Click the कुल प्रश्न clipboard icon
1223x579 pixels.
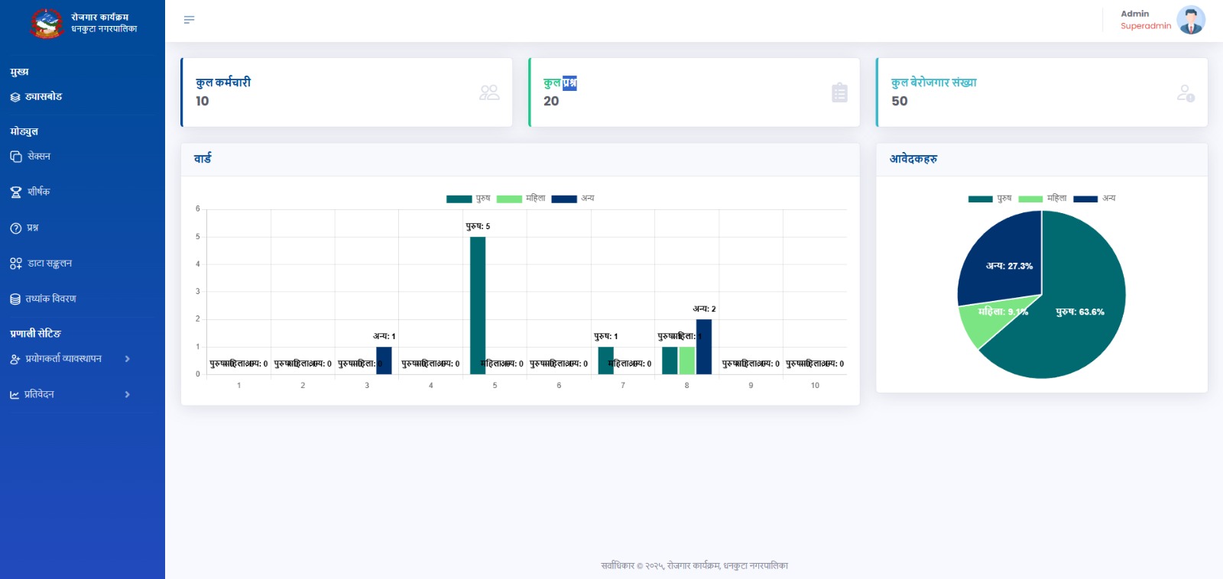click(839, 92)
